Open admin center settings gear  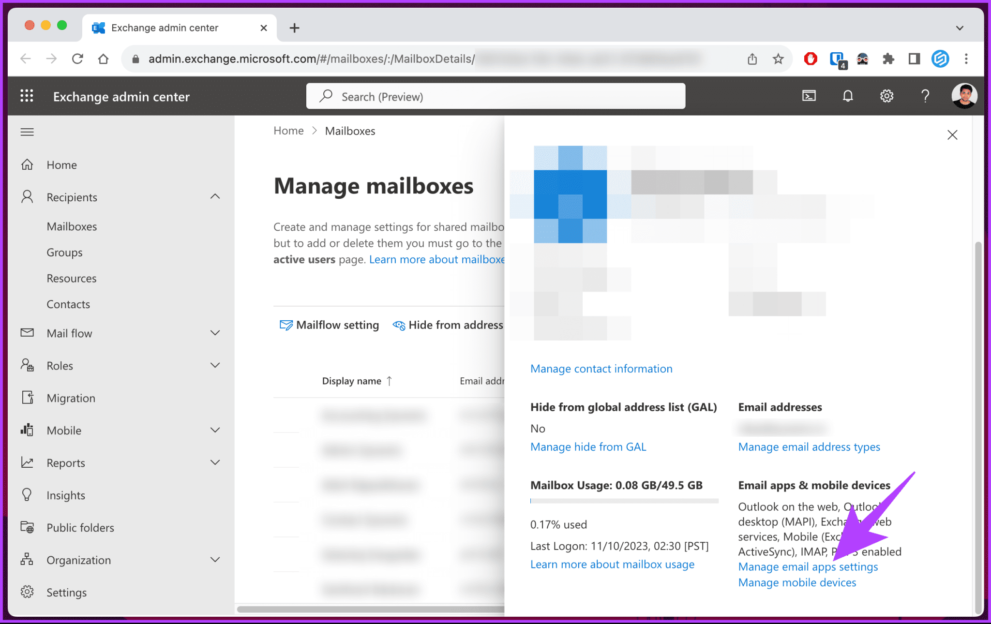click(886, 96)
